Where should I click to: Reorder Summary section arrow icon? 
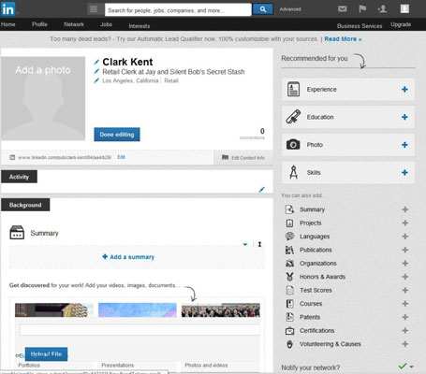(259, 244)
